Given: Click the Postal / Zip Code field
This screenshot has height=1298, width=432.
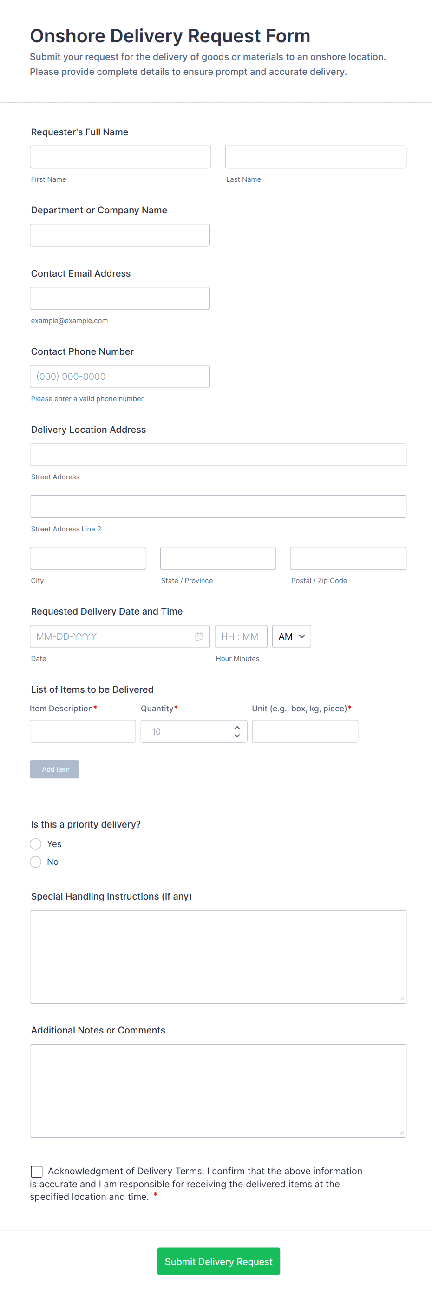Looking at the screenshot, I should (348, 558).
